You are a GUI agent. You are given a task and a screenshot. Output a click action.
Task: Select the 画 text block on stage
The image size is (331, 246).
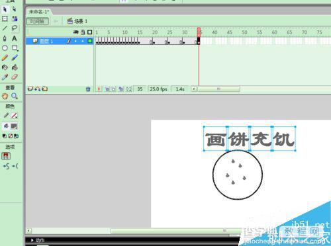click(x=216, y=139)
